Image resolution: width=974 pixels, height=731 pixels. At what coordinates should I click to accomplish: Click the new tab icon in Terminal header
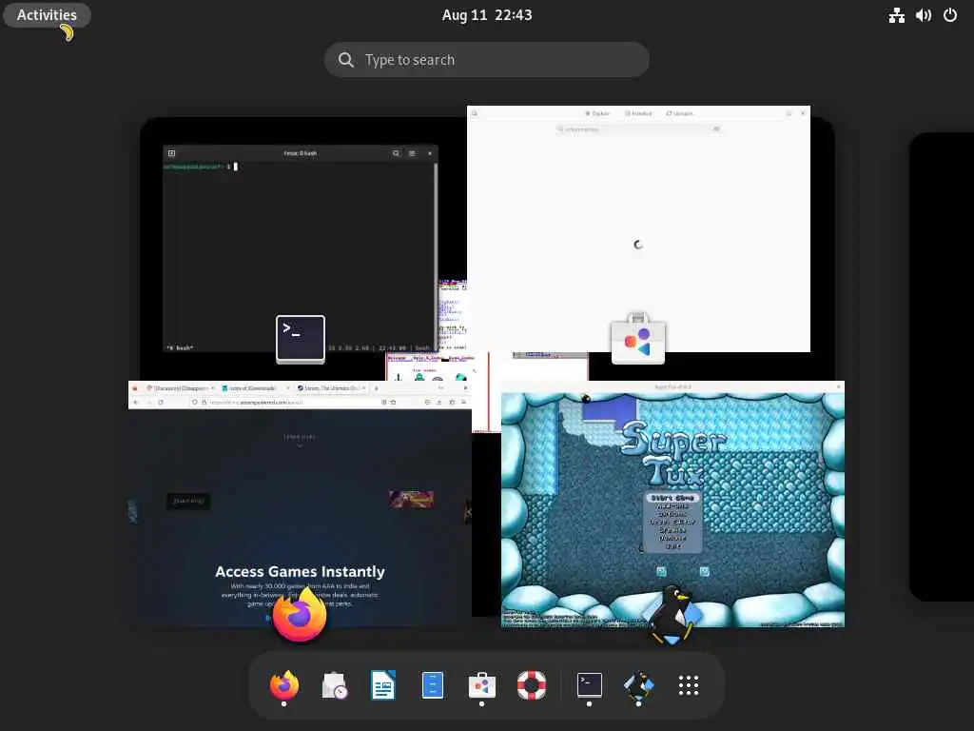pos(171,153)
